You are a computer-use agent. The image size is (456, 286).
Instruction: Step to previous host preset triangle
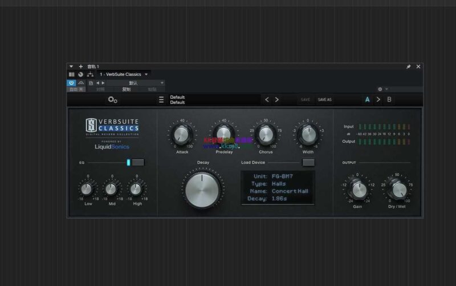(x=97, y=83)
